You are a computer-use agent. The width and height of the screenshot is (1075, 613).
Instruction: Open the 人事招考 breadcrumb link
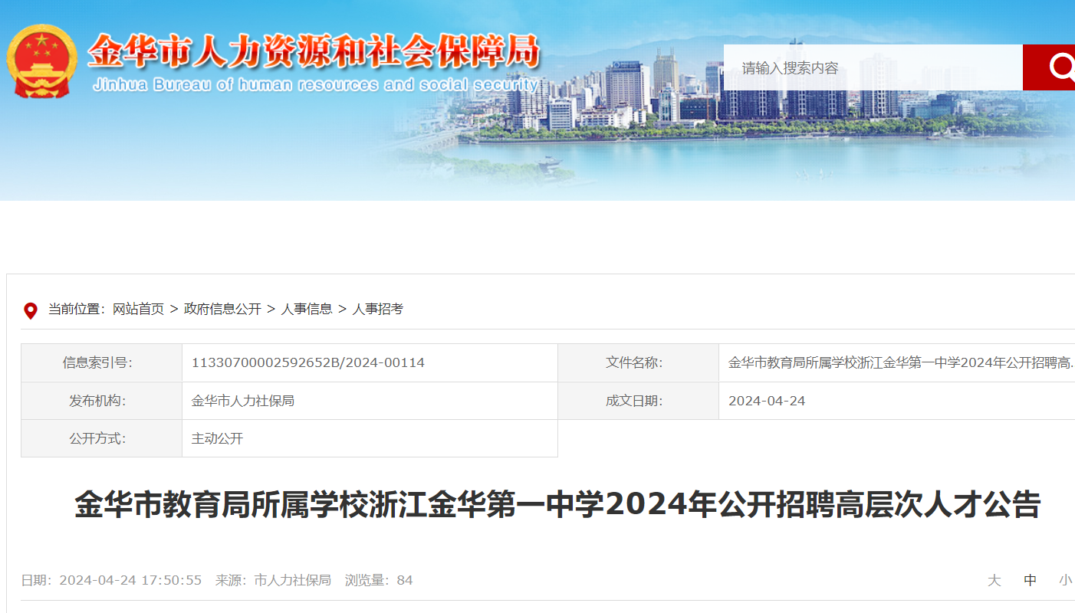[377, 309]
